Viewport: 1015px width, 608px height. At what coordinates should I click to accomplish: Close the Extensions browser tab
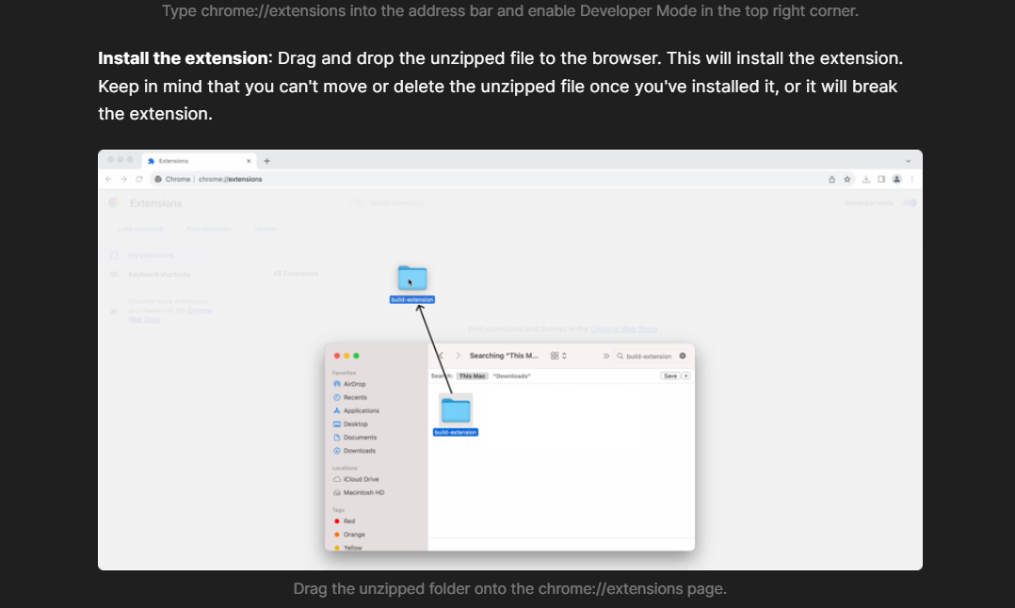click(x=249, y=161)
